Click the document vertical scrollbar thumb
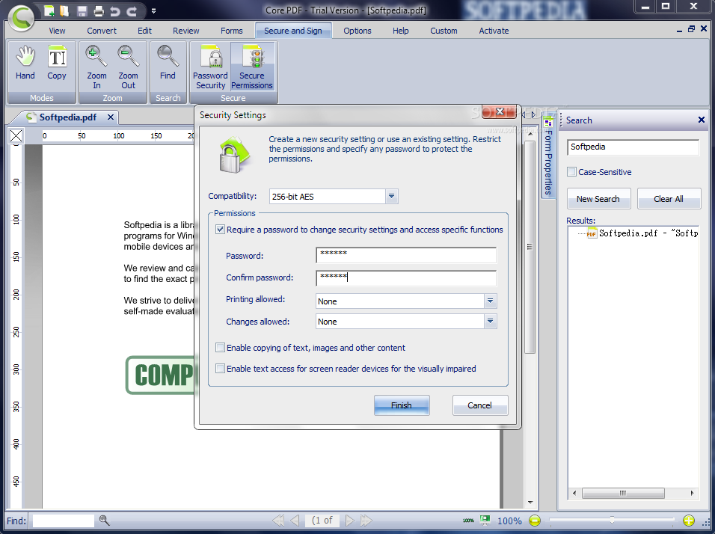This screenshot has height=534, width=715. (x=530, y=248)
